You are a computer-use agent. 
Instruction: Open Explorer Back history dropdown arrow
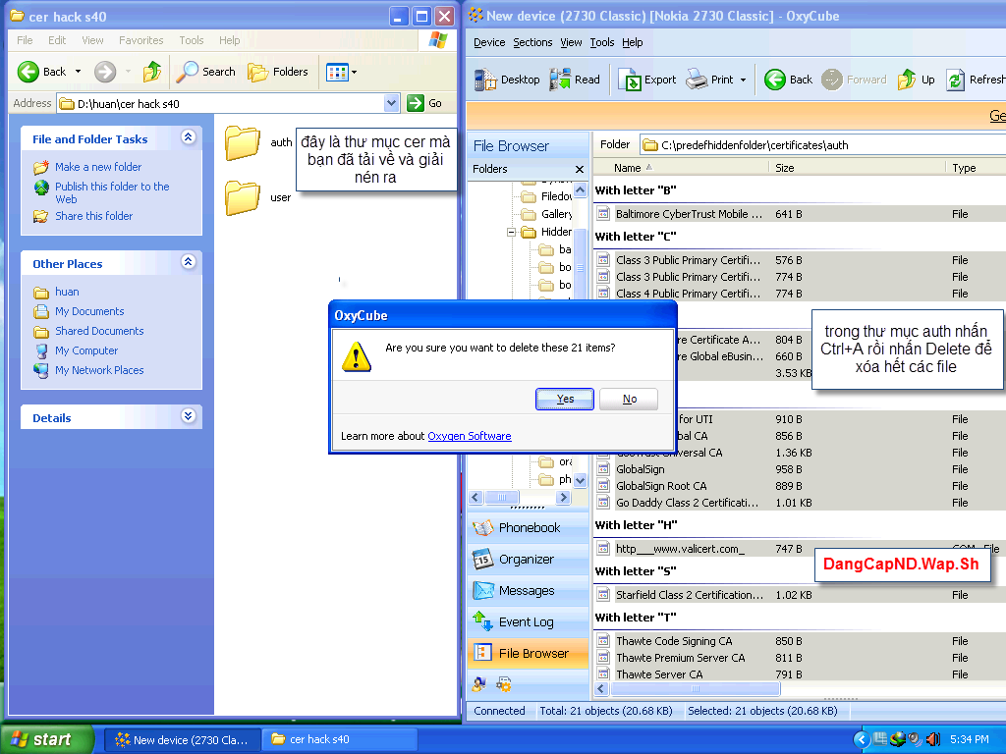click(x=79, y=72)
